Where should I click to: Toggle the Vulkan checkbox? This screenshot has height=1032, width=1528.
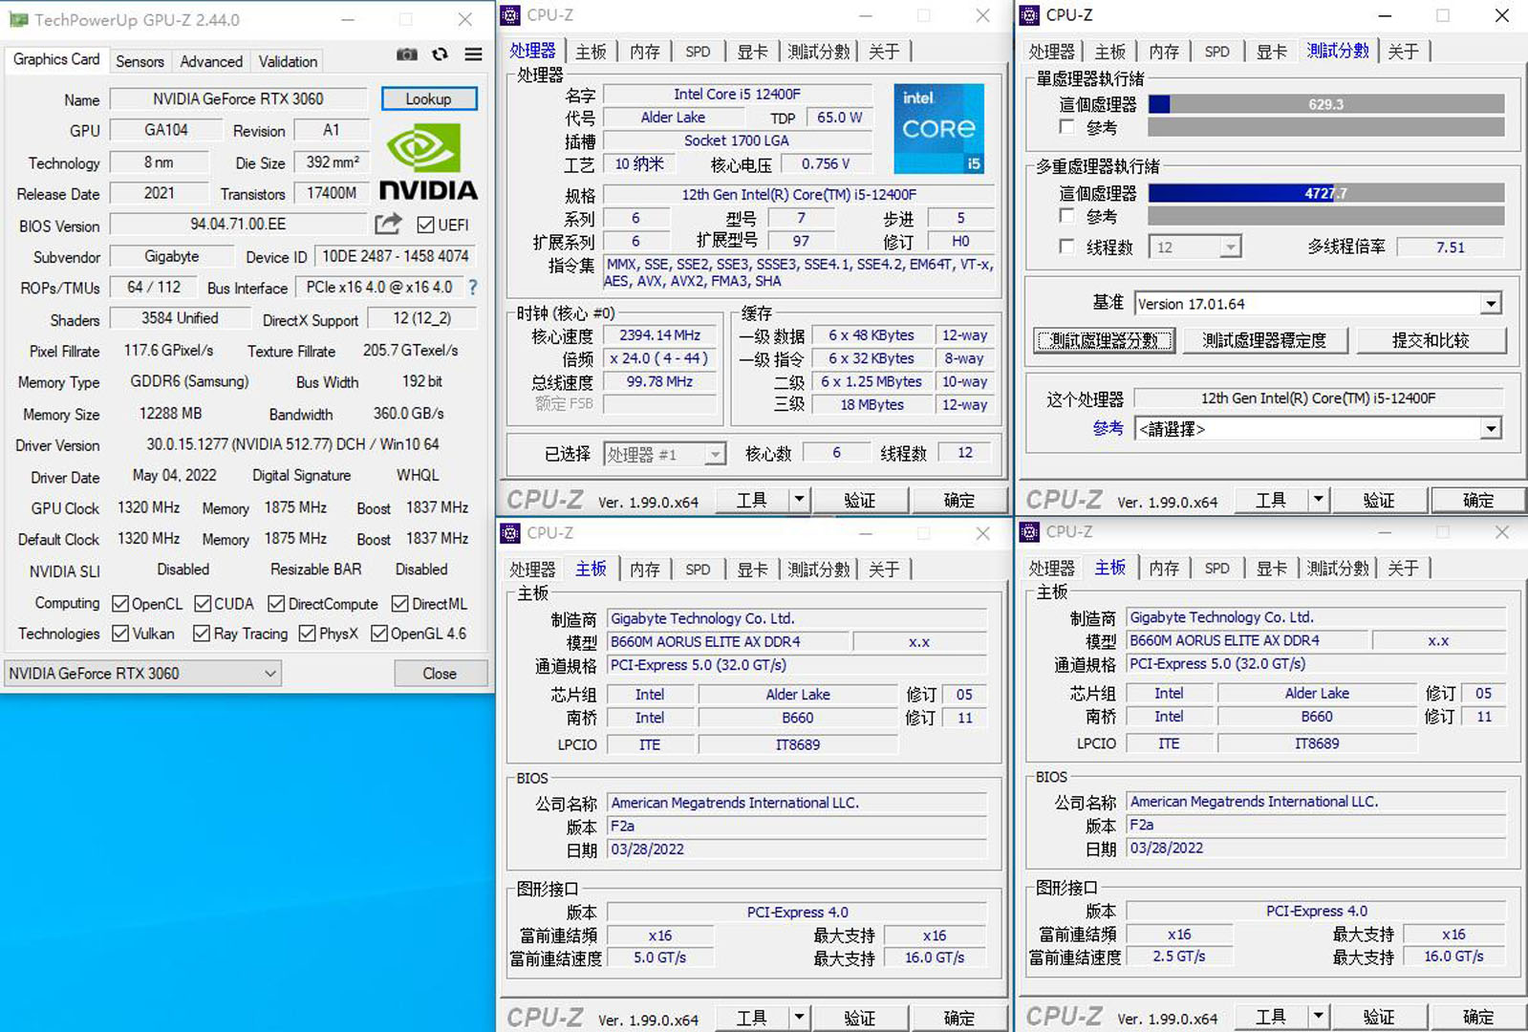[120, 634]
